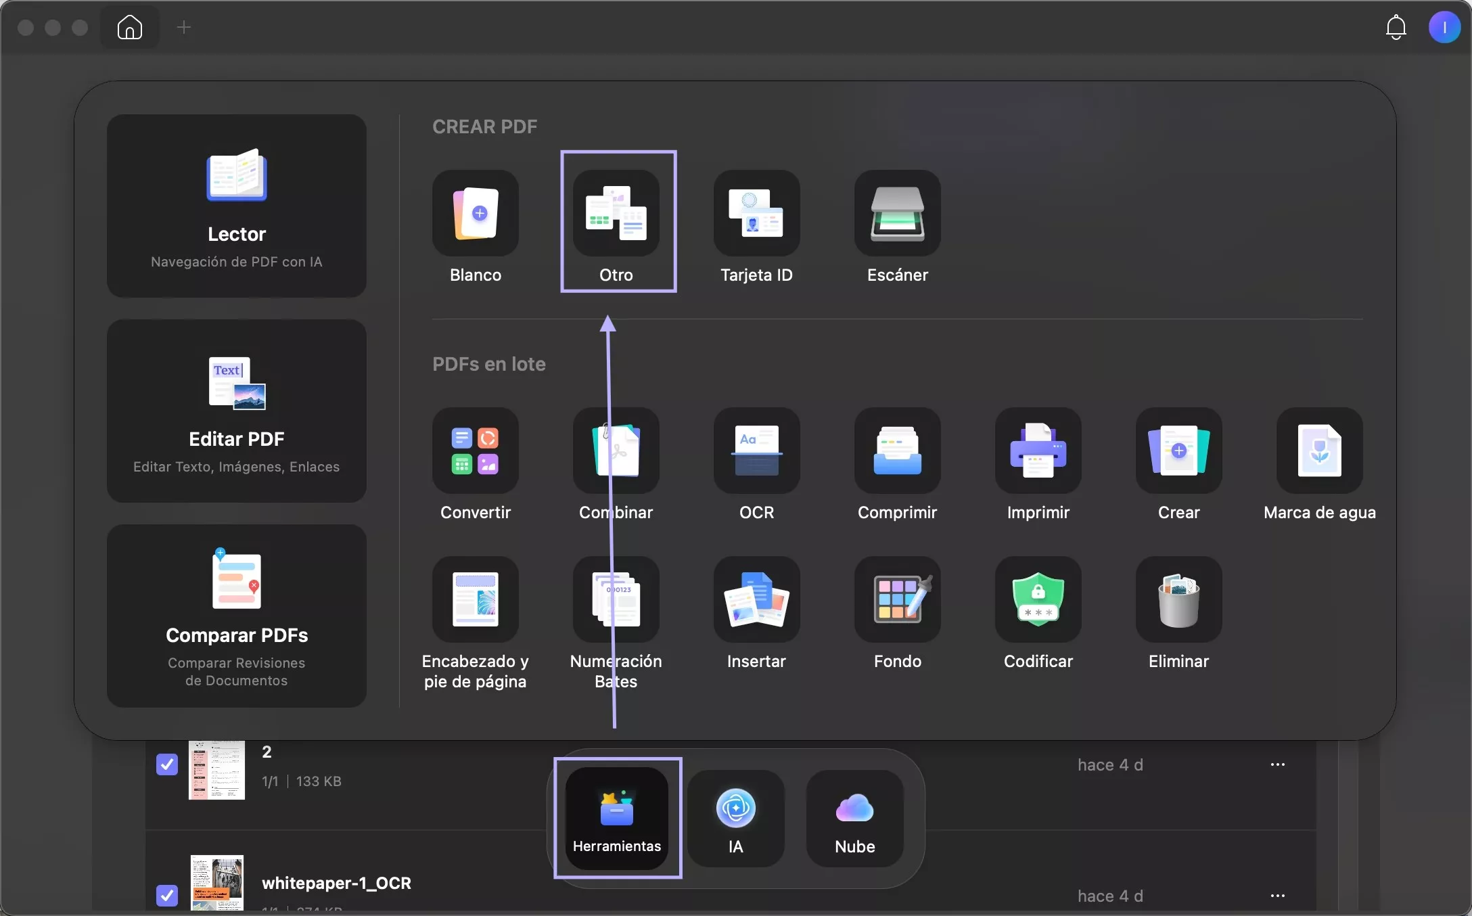Open more options for file 2
Viewport: 1472px width, 916px height.
(x=1278, y=764)
